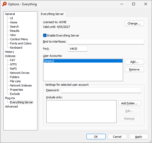
Task: Apply the current settings
Action: 139,137
